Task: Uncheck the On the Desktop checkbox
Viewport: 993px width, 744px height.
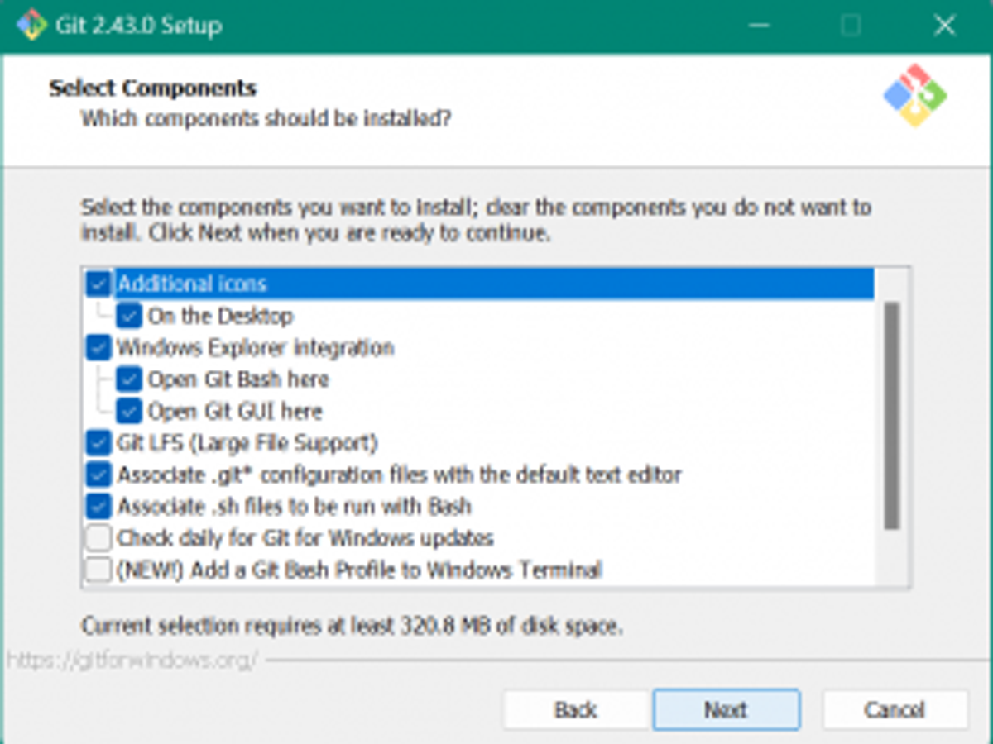Action: point(130,316)
